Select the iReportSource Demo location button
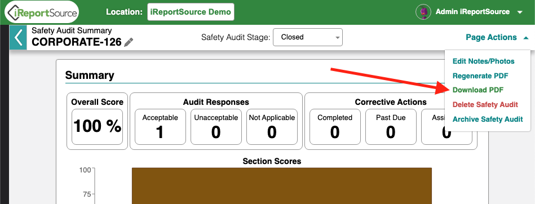Screen dimensions: 535x204 (191, 12)
